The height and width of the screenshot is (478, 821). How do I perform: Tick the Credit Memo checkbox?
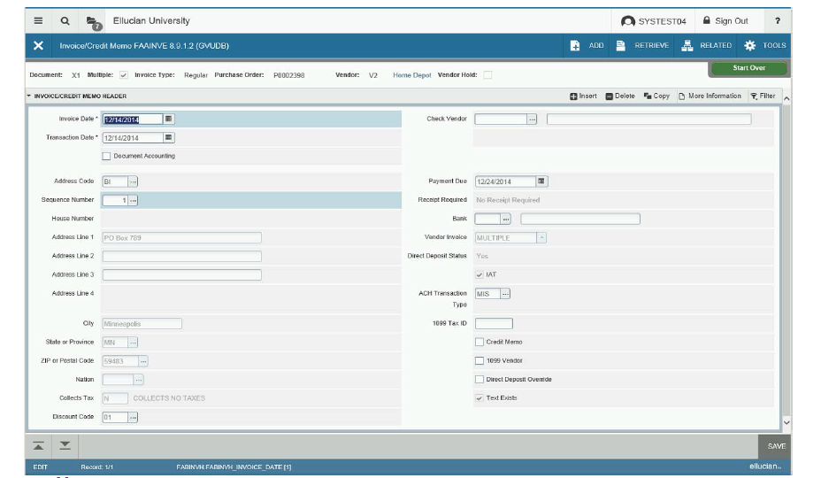pos(480,342)
